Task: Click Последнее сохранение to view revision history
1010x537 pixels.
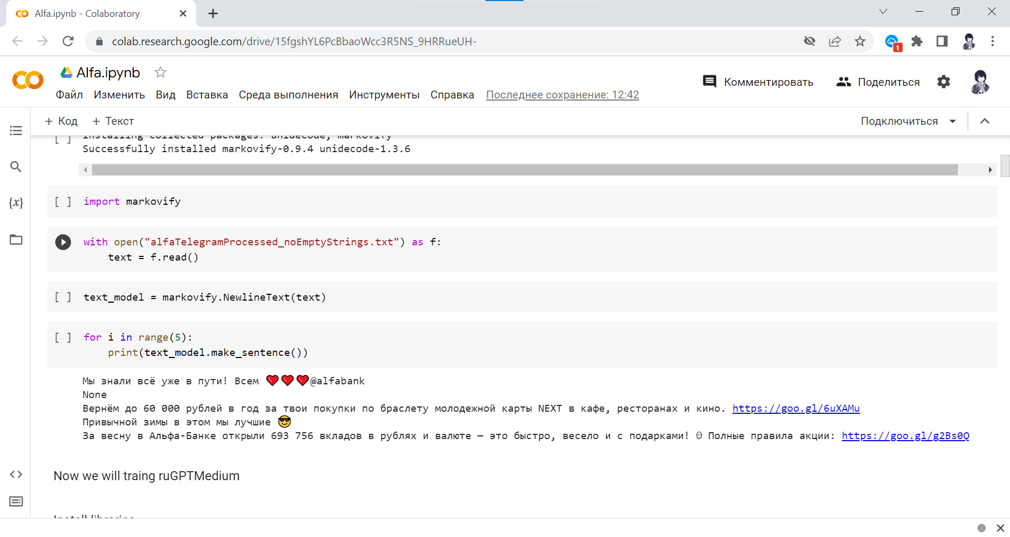Action: coord(562,95)
